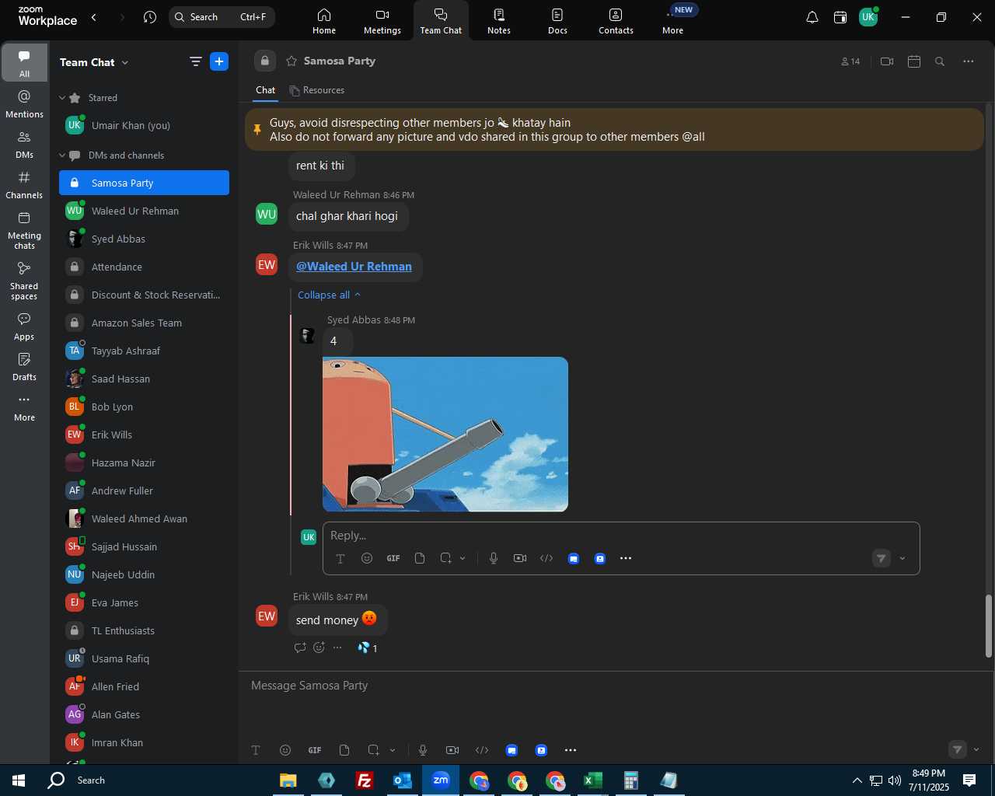
Task: Open notifications bell icon
Action: coord(812,17)
